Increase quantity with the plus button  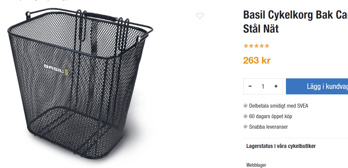click(x=276, y=86)
